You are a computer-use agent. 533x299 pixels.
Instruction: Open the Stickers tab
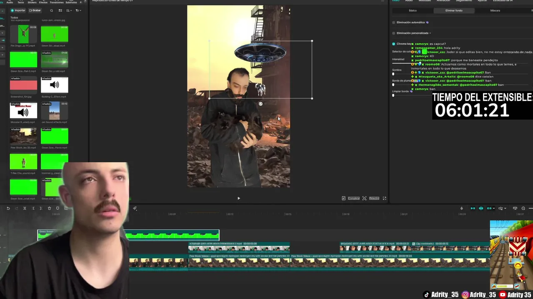click(x=32, y=2)
